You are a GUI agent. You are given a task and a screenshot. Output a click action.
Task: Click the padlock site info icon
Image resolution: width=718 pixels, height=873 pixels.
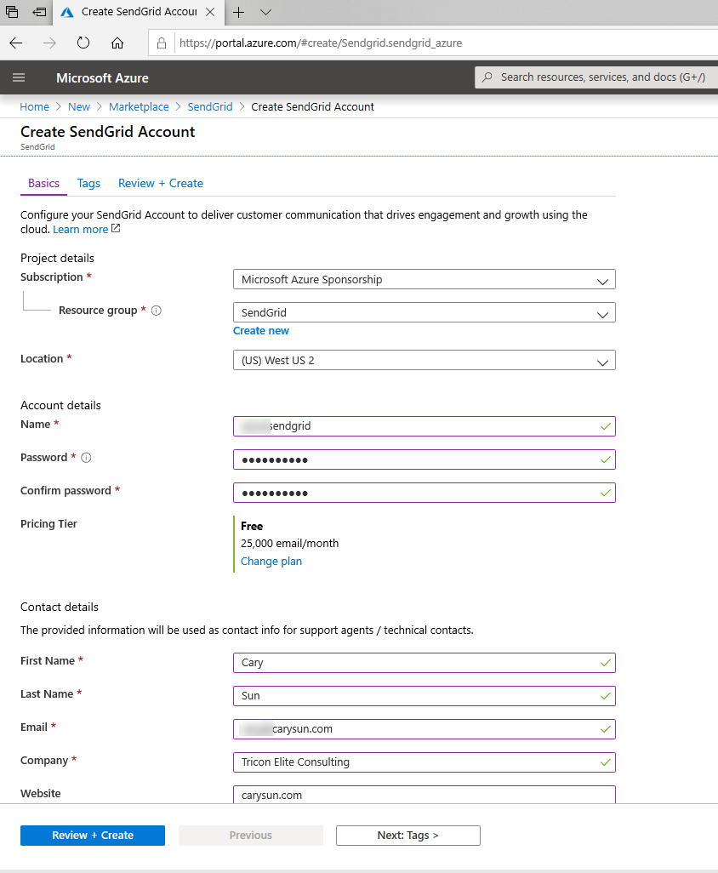(x=162, y=43)
